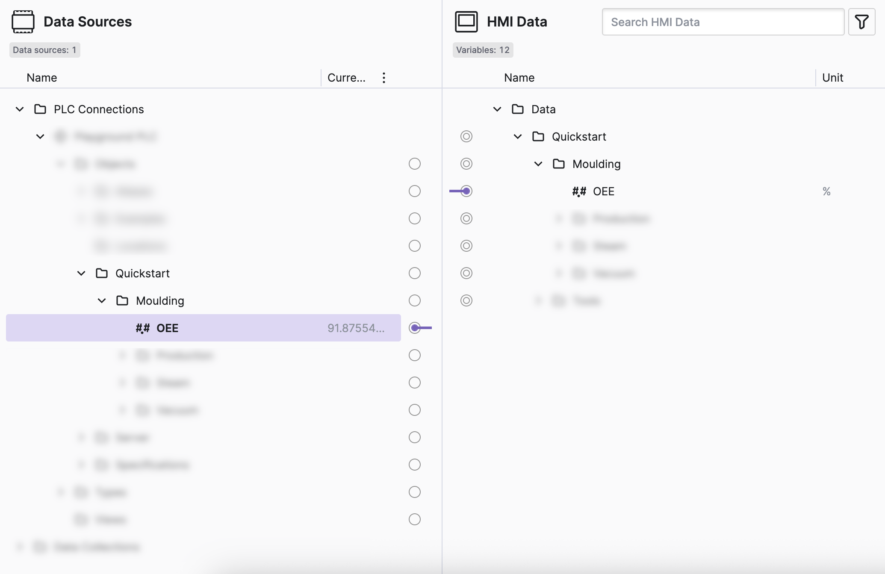Click the Search HMI Data field
Image resolution: width=885 pixels, height=574 pixels.
point(723,22)
